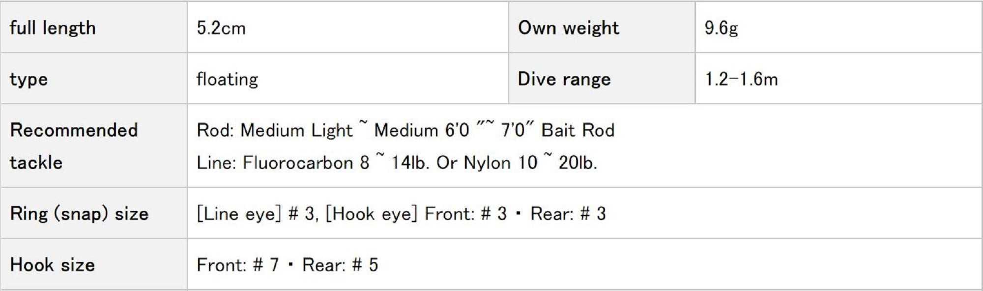The image size is (983, 291).
Task: Select the "floating" type value
Action: 227,79
